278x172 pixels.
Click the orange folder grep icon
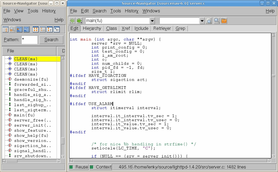(x=224, y=21)
